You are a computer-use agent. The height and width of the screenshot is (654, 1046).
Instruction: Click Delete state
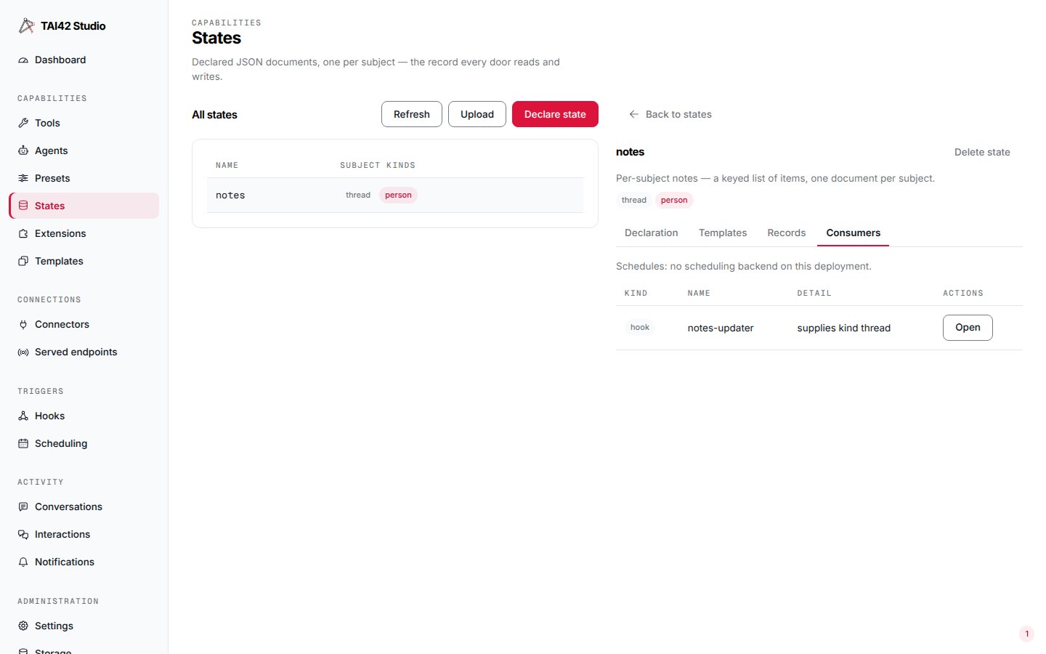click(x=982, y=153)
